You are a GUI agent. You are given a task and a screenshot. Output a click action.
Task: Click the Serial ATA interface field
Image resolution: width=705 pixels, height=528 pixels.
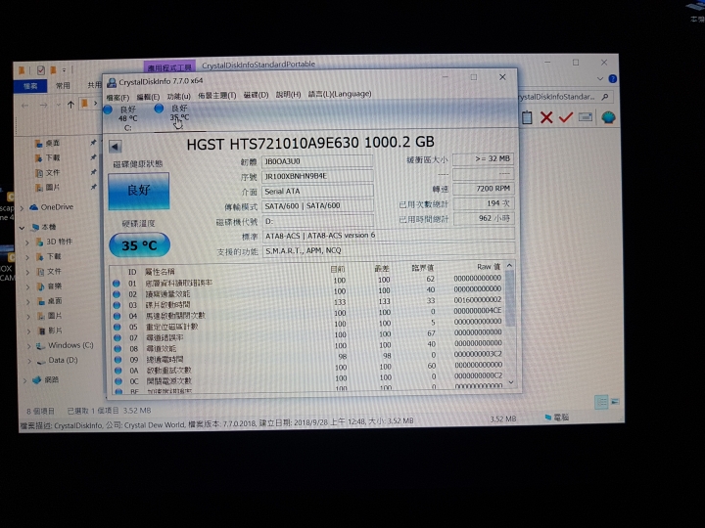[317, 192]
